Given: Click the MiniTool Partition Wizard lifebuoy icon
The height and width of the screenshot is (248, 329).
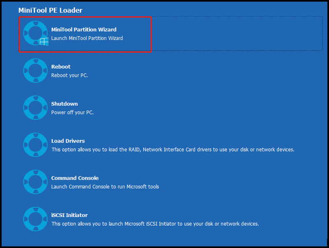Looking at the screenshot, I should click(x=35, y=33).
